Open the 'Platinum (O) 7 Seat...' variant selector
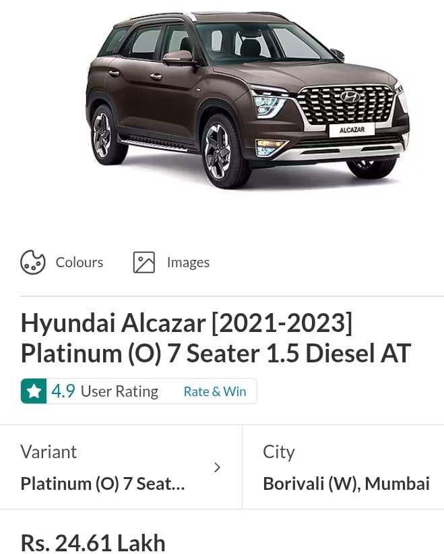 click(102, 484)
